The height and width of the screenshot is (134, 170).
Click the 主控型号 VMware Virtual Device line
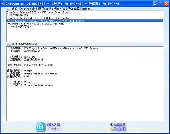point(31,85)
